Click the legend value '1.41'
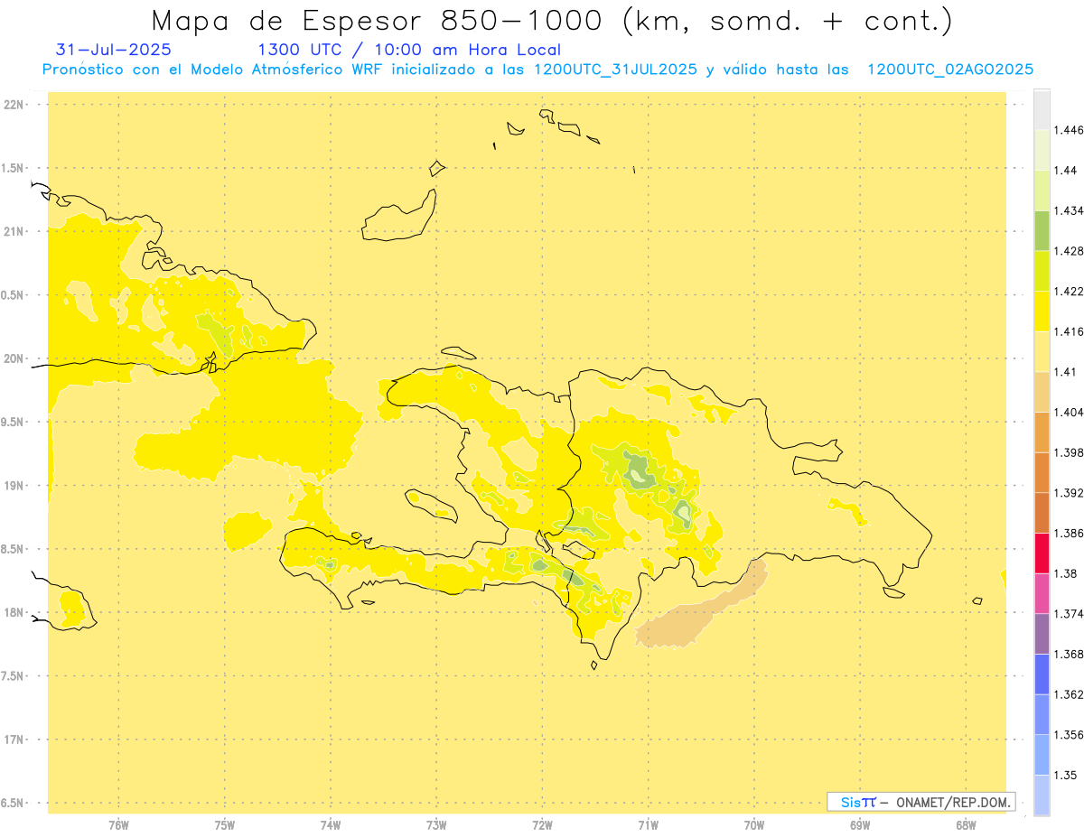Image resolution: width=1084 pixels, height=837 pixels. (x=1064, y=372)
